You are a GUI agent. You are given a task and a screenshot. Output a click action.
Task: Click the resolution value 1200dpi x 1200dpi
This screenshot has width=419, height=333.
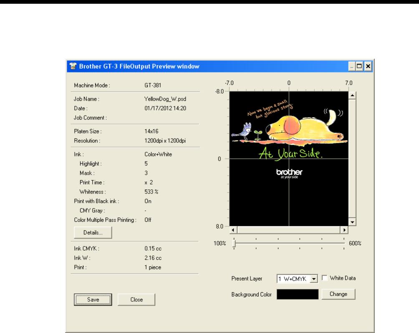[165, 141]
